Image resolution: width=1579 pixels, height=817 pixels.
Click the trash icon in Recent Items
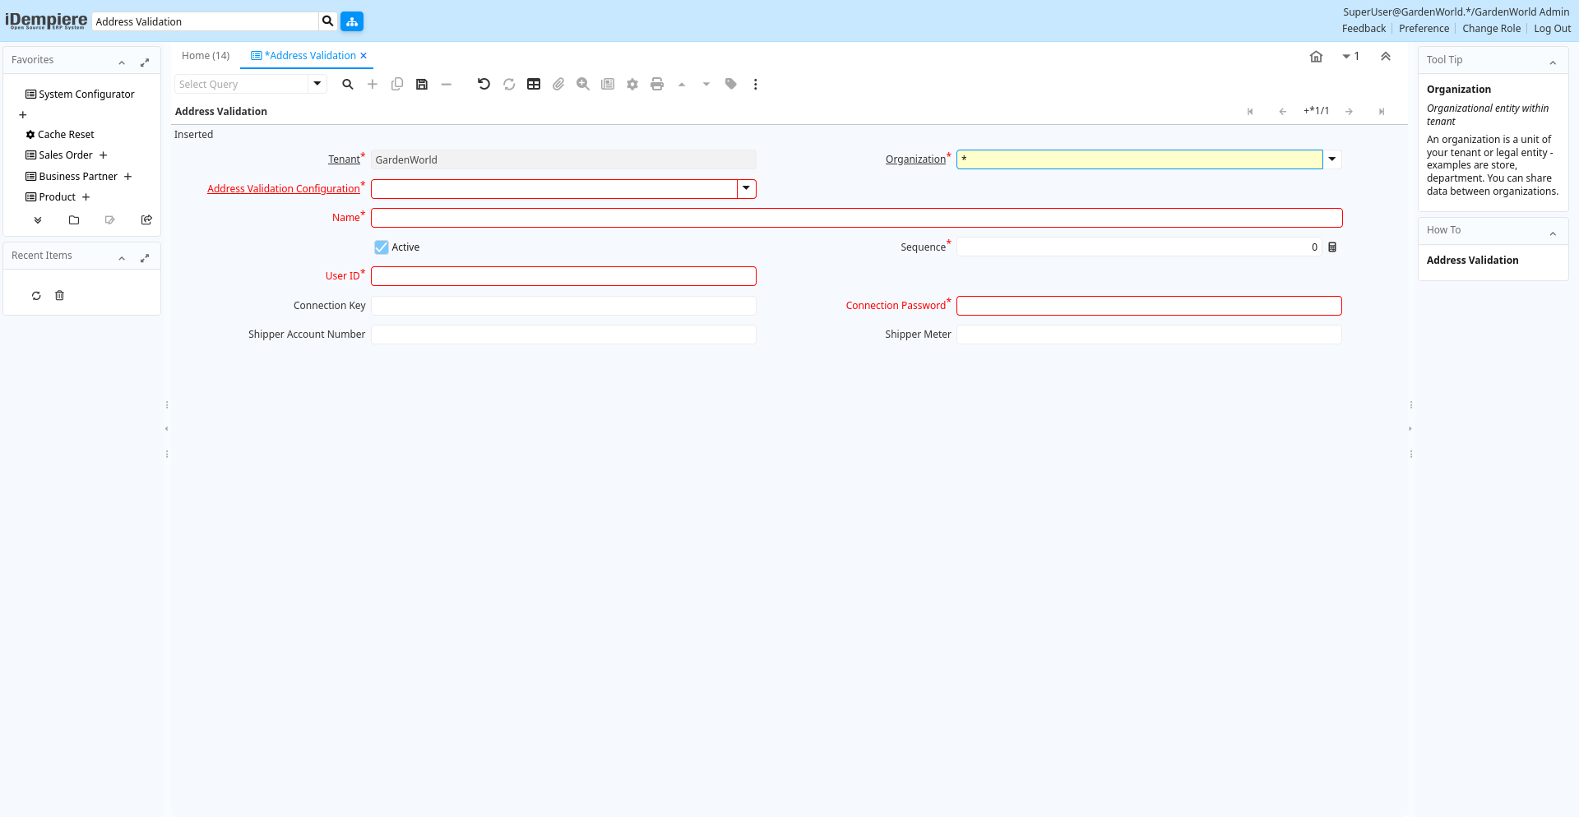59,296
